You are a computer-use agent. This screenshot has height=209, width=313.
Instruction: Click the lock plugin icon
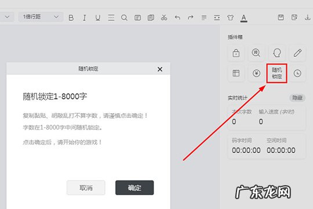pos(236,53)
